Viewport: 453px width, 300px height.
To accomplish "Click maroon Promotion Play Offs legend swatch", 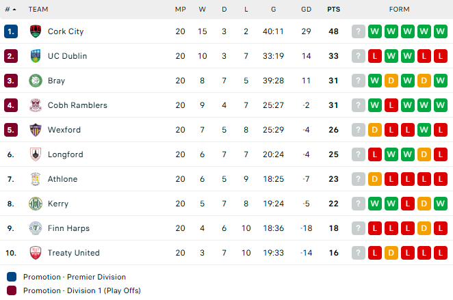I will 12,290.
